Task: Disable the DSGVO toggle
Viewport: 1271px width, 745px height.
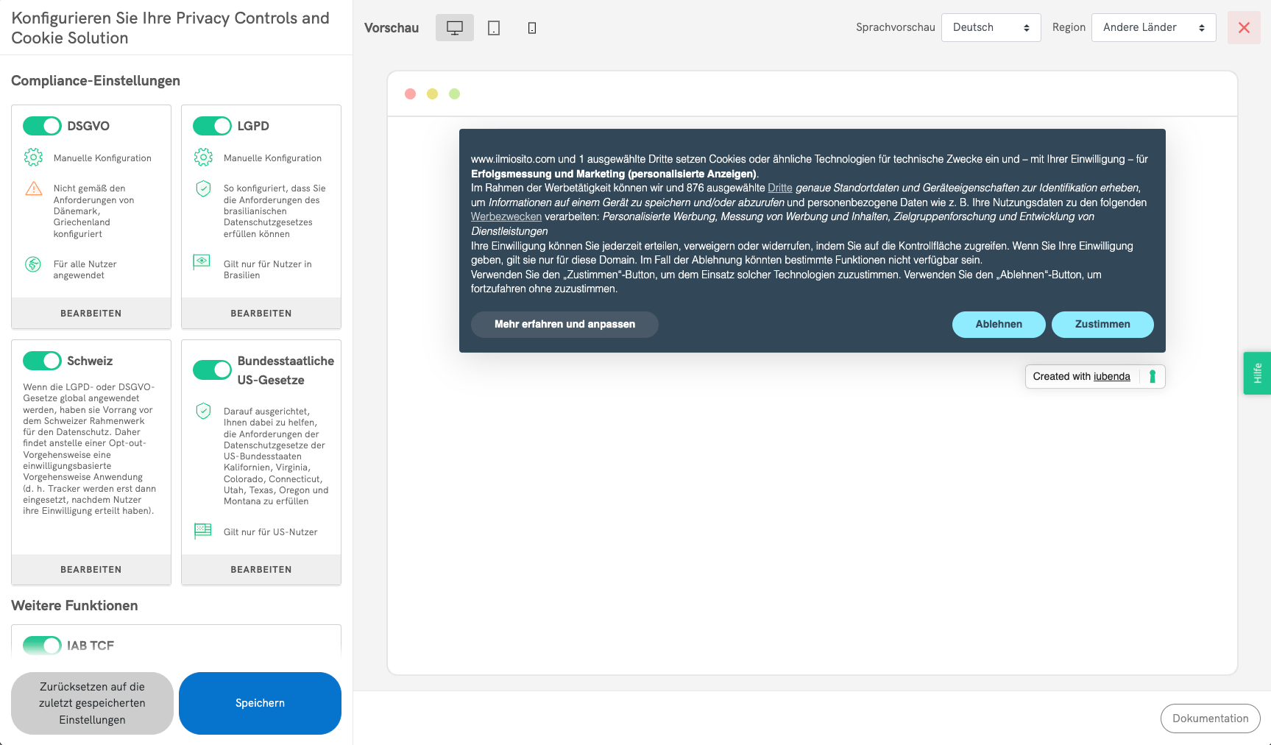Action: point(42,125)
